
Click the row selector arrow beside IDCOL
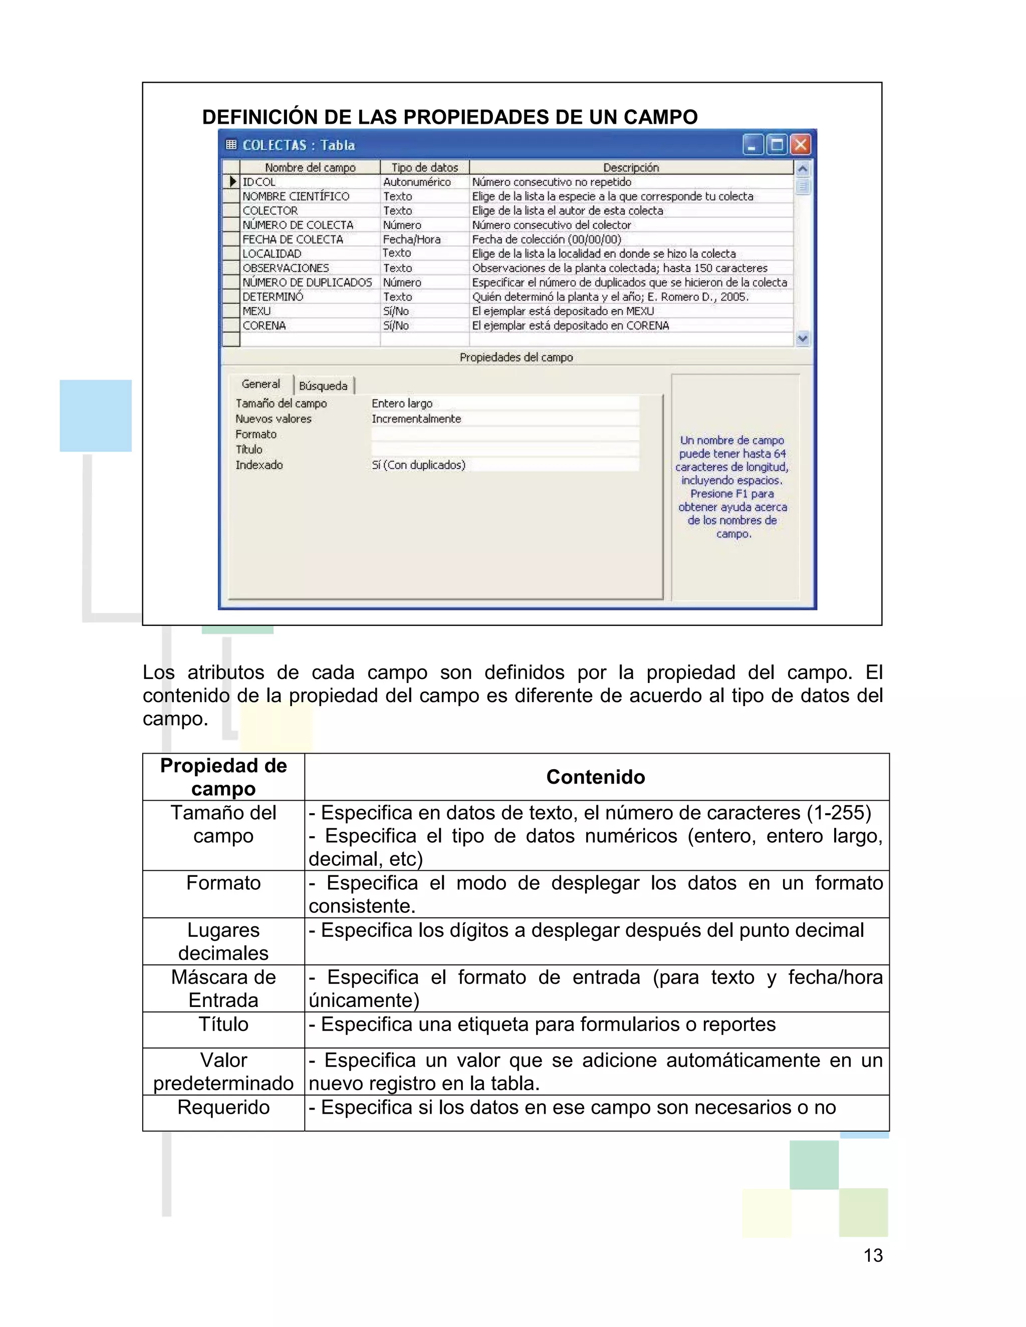point(231,182)
